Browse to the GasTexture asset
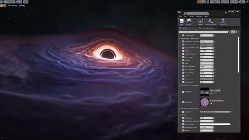 pos(214,104)
